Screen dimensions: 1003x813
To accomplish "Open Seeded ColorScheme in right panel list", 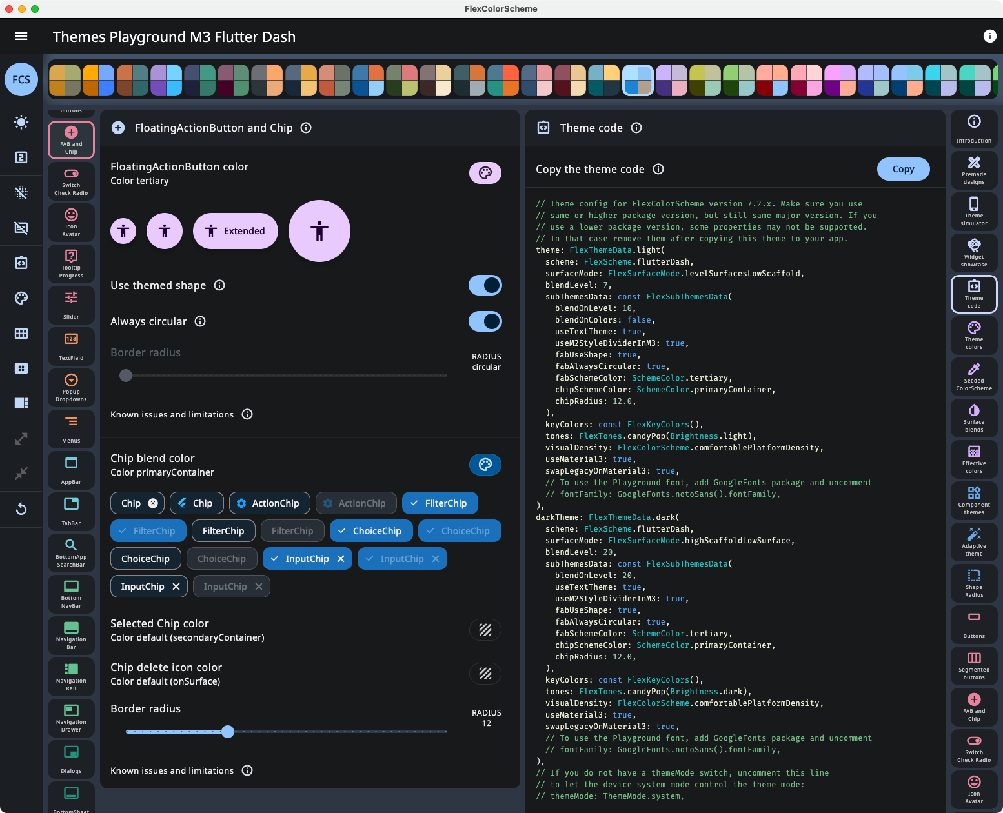I will coord(974,376).
